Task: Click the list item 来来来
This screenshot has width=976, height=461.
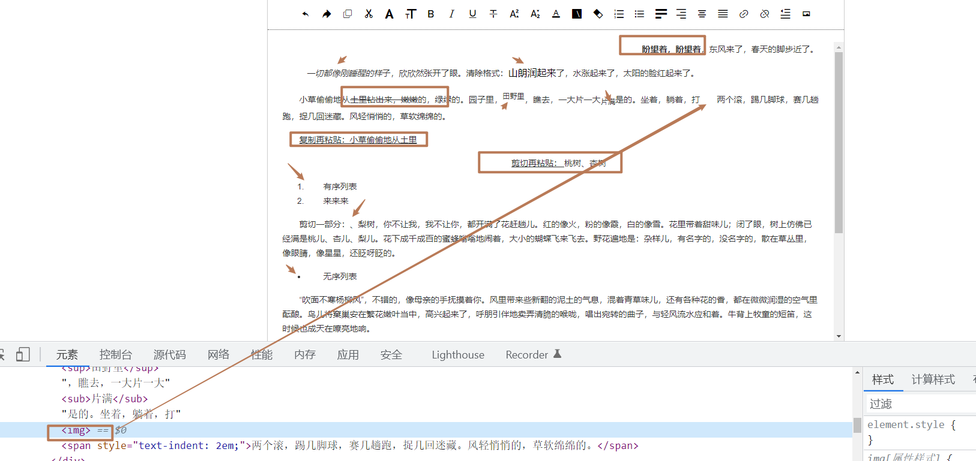Action: pyautogui.click(x=336, y=201)
